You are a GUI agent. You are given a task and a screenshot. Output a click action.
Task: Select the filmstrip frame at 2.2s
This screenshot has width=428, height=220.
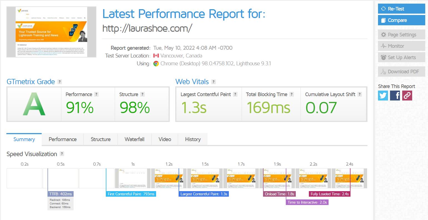tap(313, 178)
